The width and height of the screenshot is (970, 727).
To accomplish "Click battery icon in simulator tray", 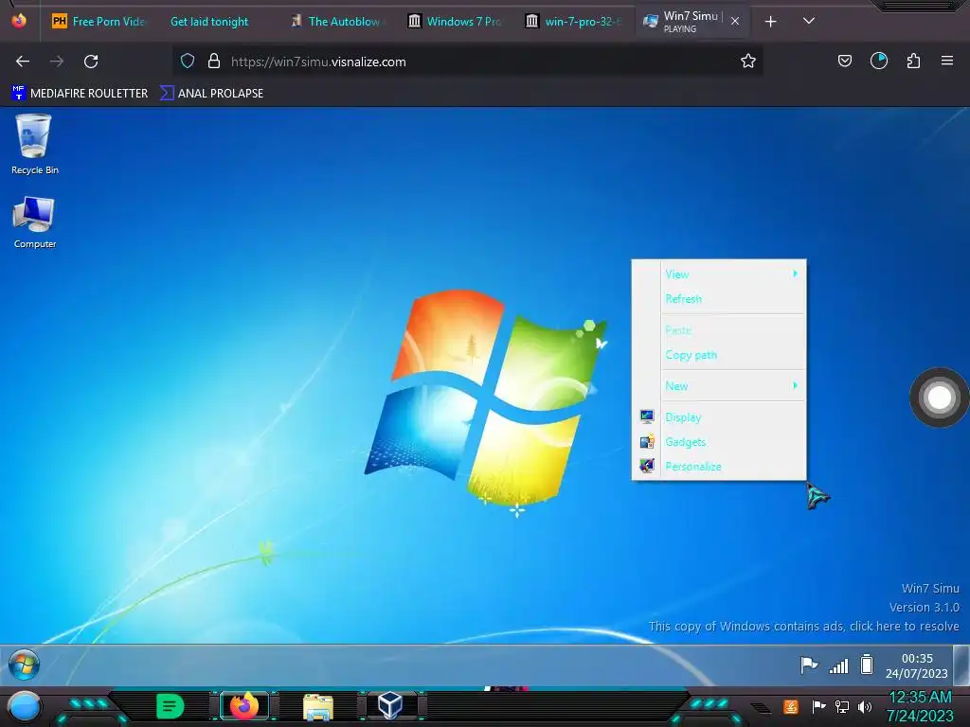I will (867, 665).
